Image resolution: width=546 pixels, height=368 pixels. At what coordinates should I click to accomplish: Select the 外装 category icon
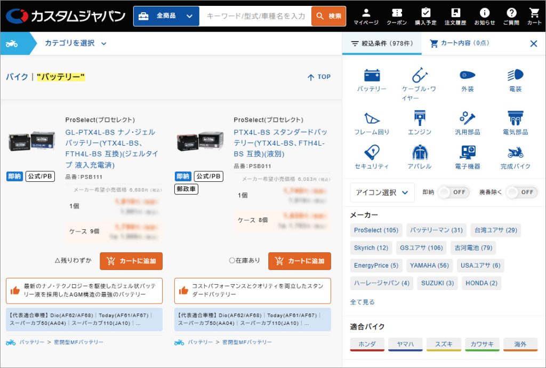click(467, 80)
